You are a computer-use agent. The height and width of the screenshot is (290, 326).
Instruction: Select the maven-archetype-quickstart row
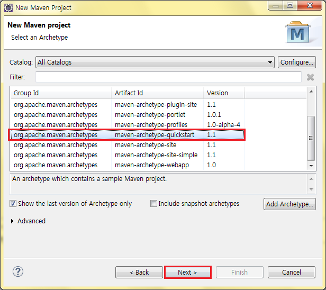tap(127, 135)
